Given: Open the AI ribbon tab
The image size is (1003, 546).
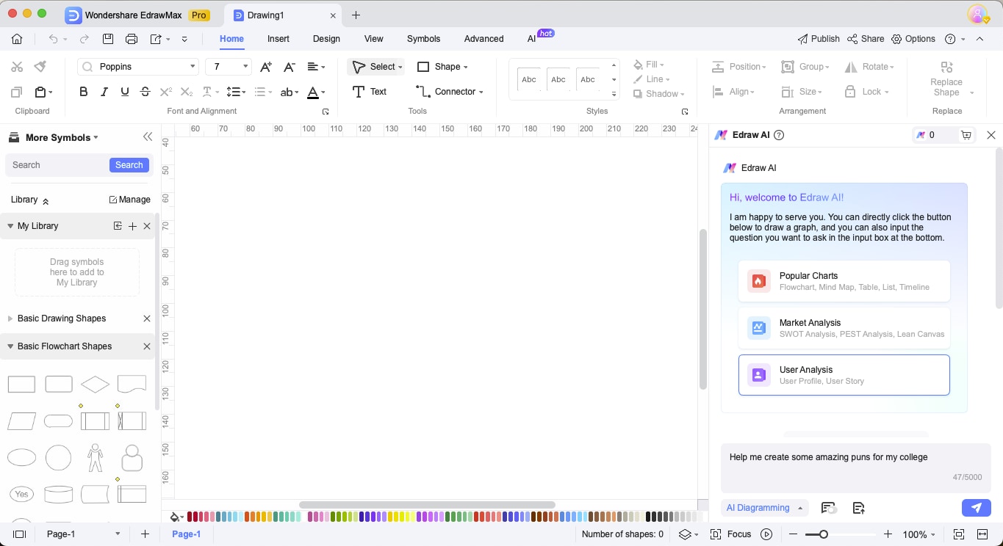Looking at the screenshot, I should click(532, 39).
